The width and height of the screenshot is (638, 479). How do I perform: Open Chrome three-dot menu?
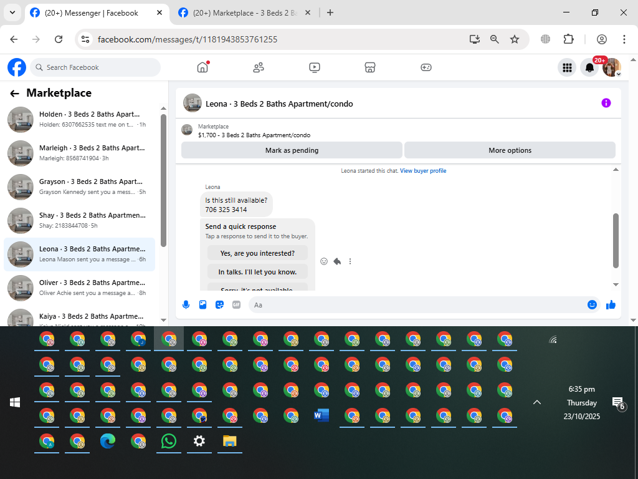coord(624,39)
